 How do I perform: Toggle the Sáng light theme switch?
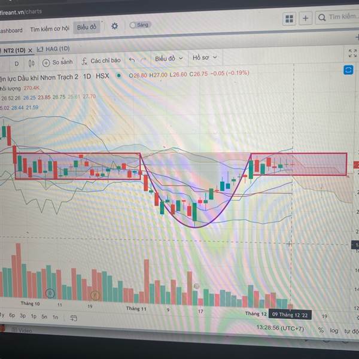click(139, 25)
